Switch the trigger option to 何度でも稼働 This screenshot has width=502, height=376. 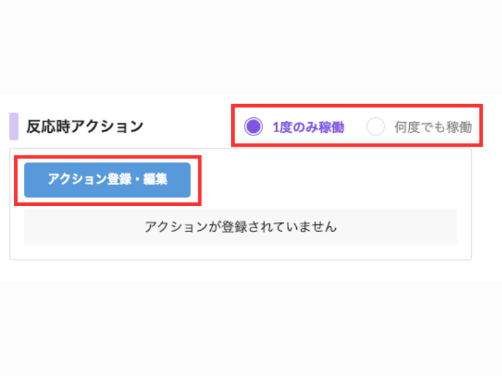click(376, 127)
